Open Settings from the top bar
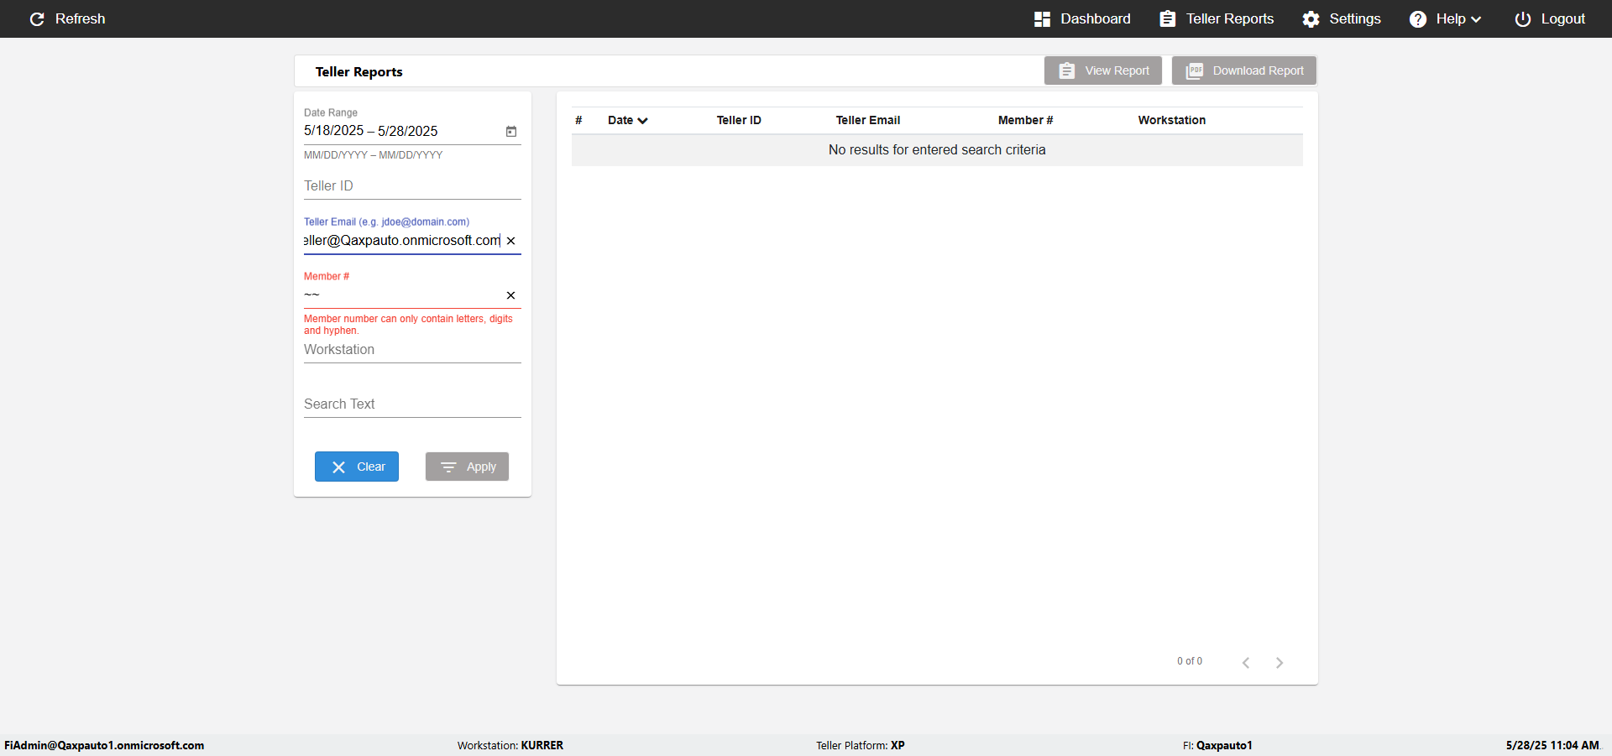 [1342, 18]
